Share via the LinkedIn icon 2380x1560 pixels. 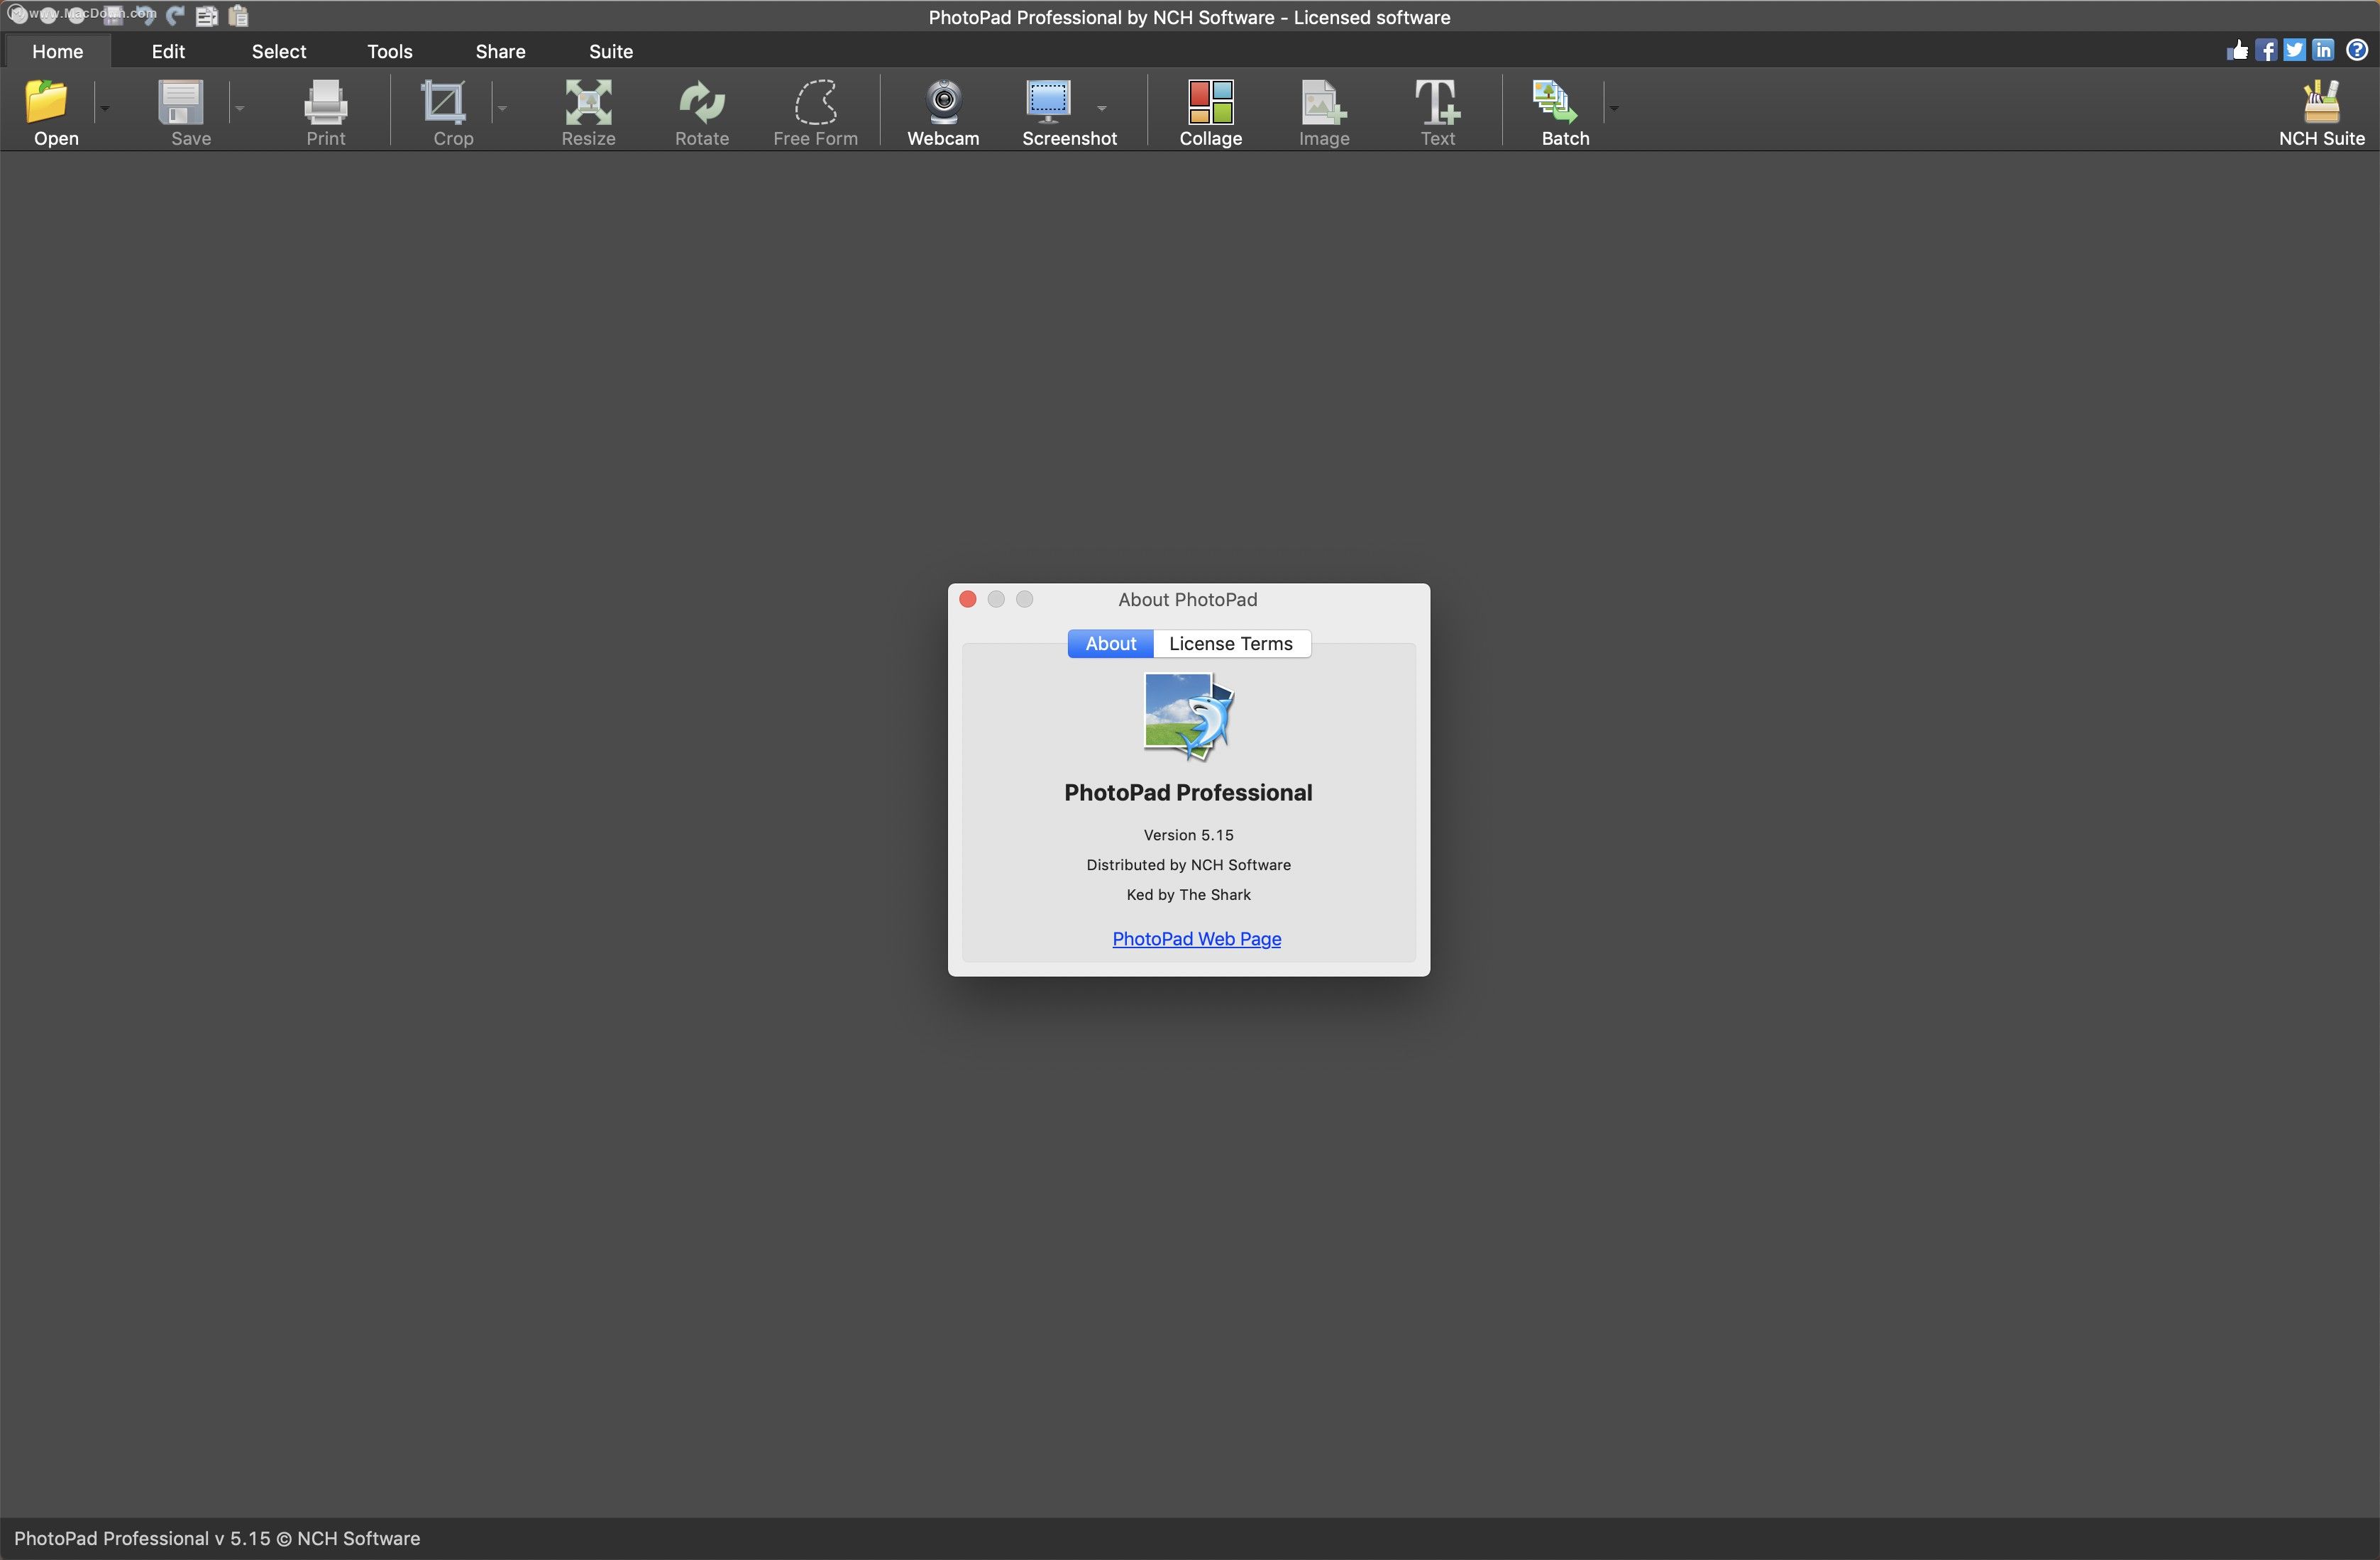pyautogui.click(x=2323, y=50)
